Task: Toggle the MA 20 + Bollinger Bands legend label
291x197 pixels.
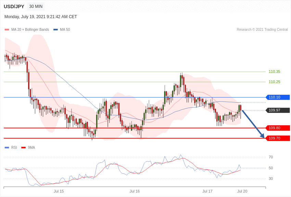Action: click(30, 30)
